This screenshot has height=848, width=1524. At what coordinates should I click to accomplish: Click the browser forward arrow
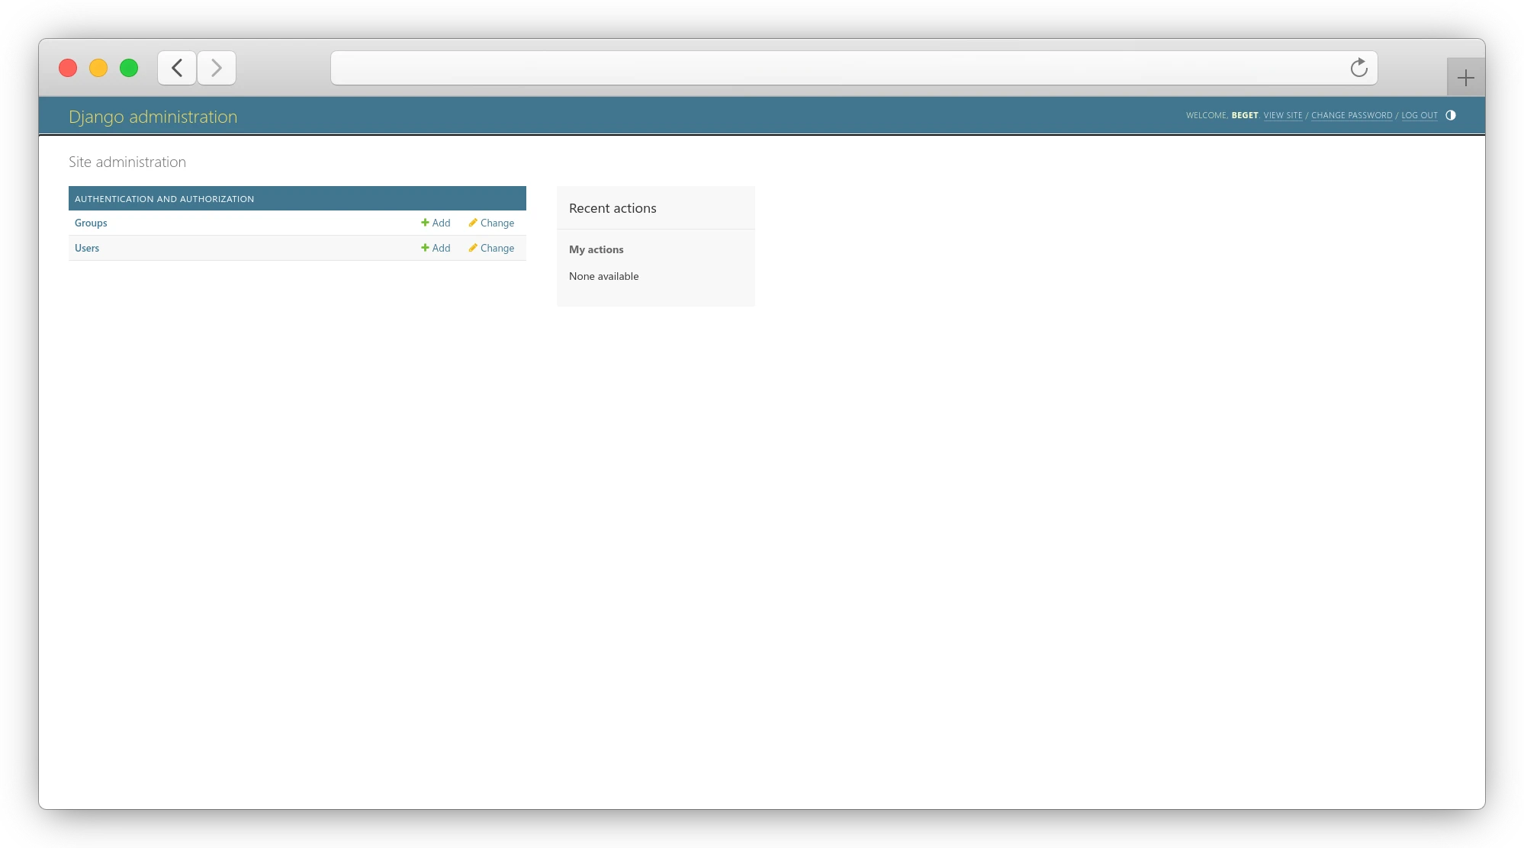tap(217, 68)
